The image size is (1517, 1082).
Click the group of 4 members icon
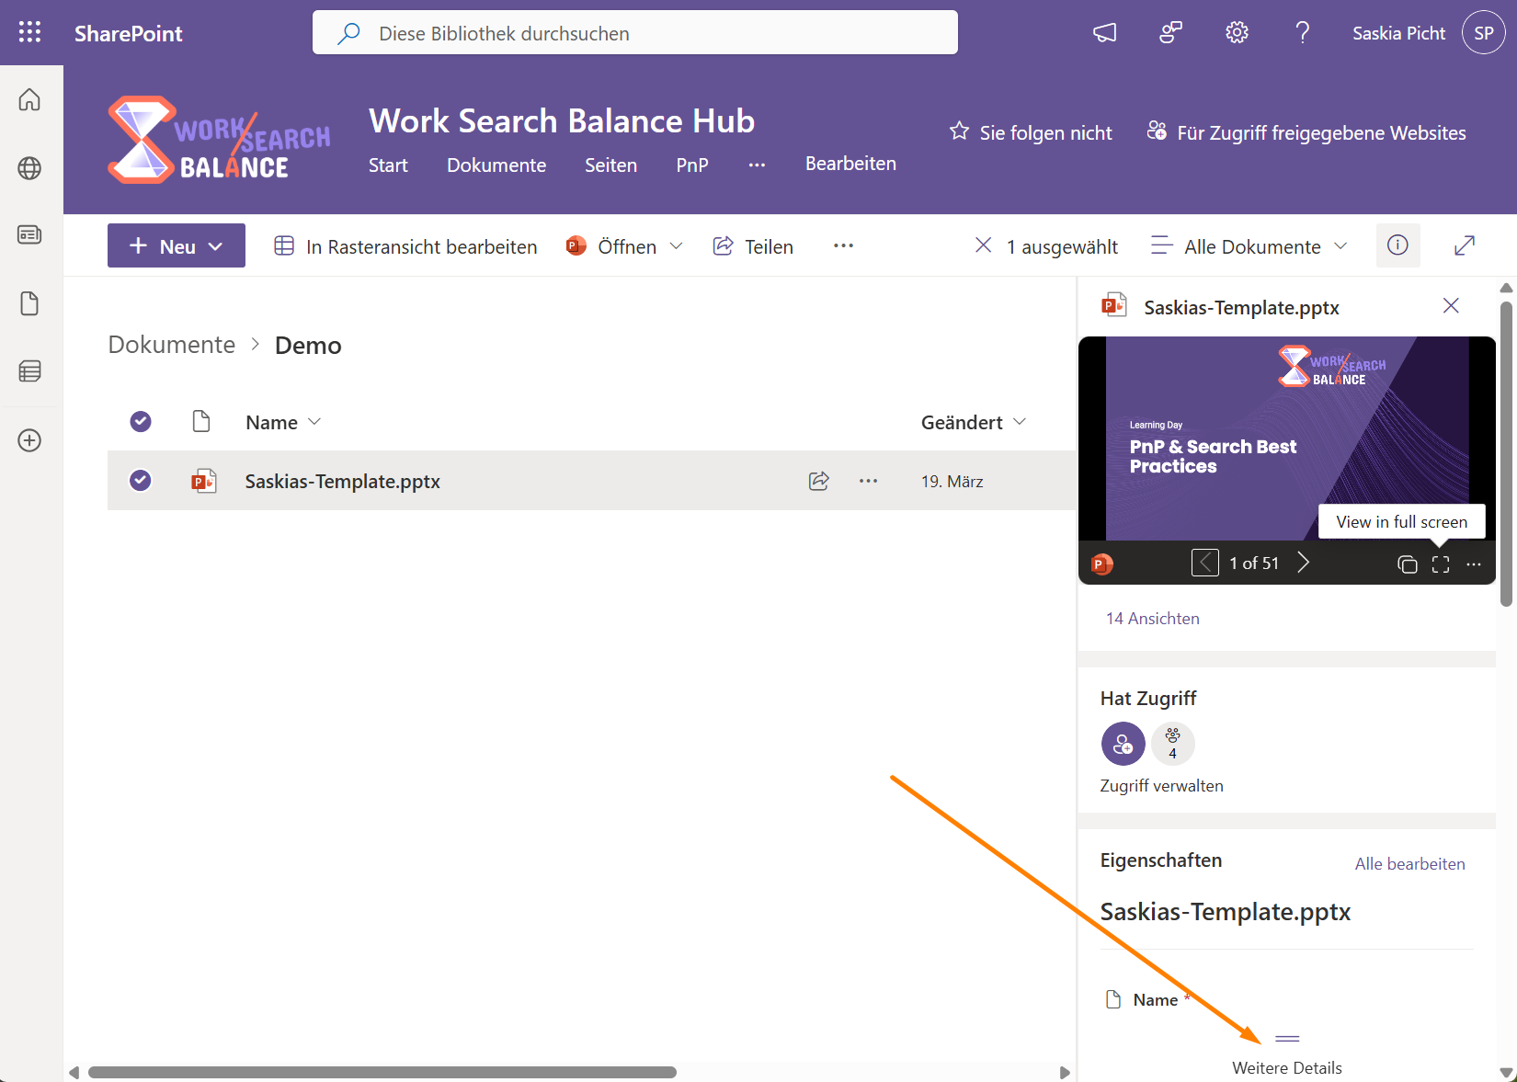pyautogui.click(x=1172, y=744)
